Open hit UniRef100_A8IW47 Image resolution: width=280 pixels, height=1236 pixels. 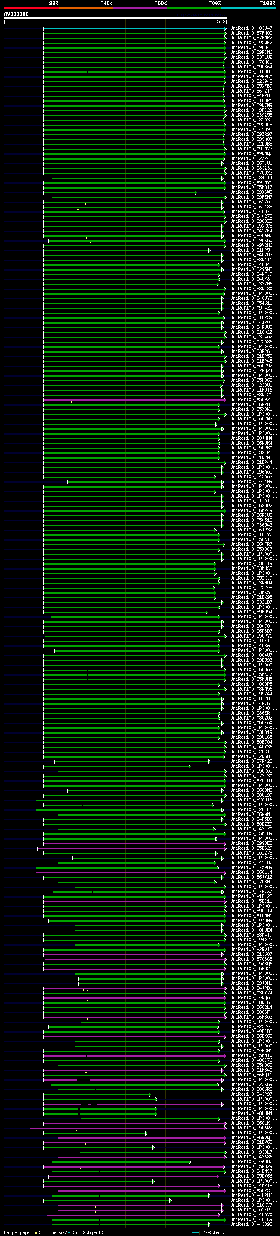pos(251,28)
